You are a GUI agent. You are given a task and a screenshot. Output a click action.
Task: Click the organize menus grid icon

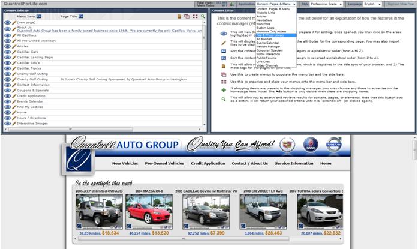pyautogui.click(x=195, y=17)
